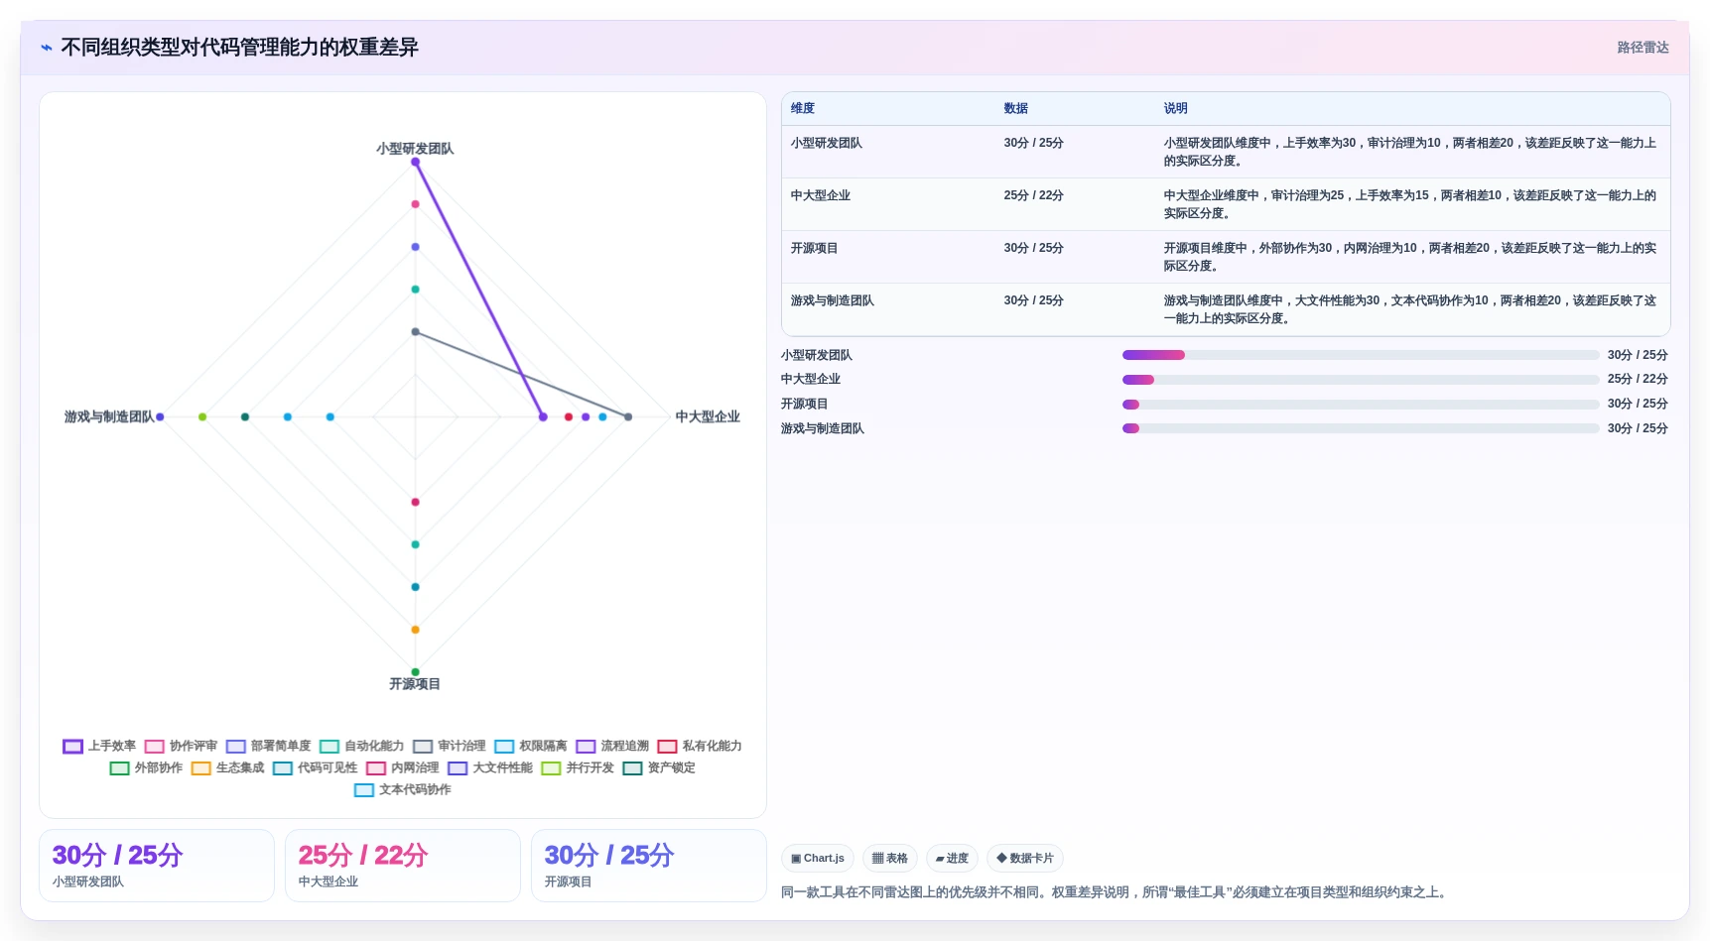Click the purple data point at radar top vertex

pyautogui.click(x=415, y=163)
